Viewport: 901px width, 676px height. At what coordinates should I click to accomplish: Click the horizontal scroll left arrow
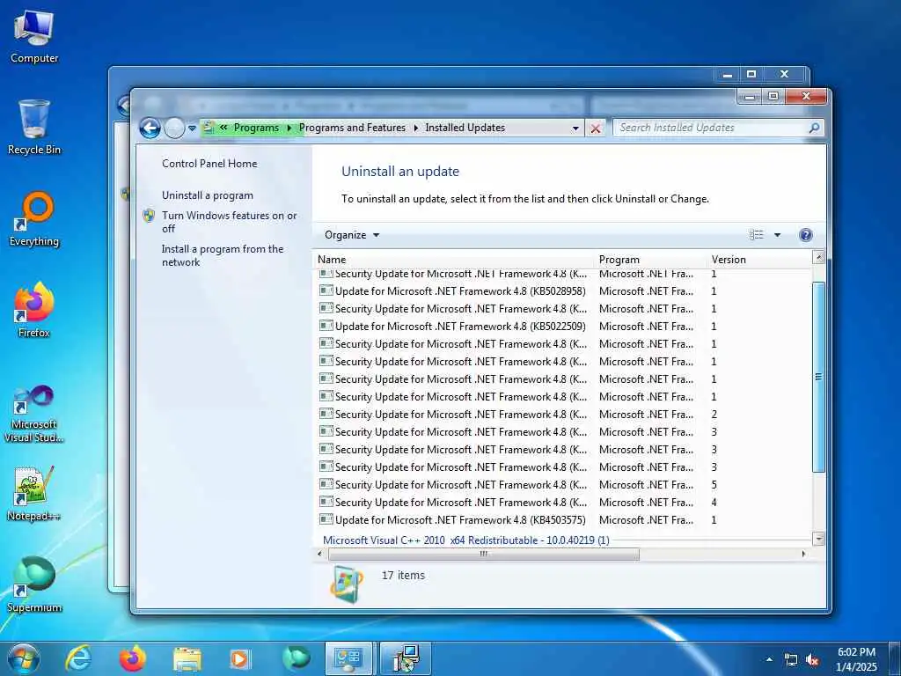coord(320,555)
